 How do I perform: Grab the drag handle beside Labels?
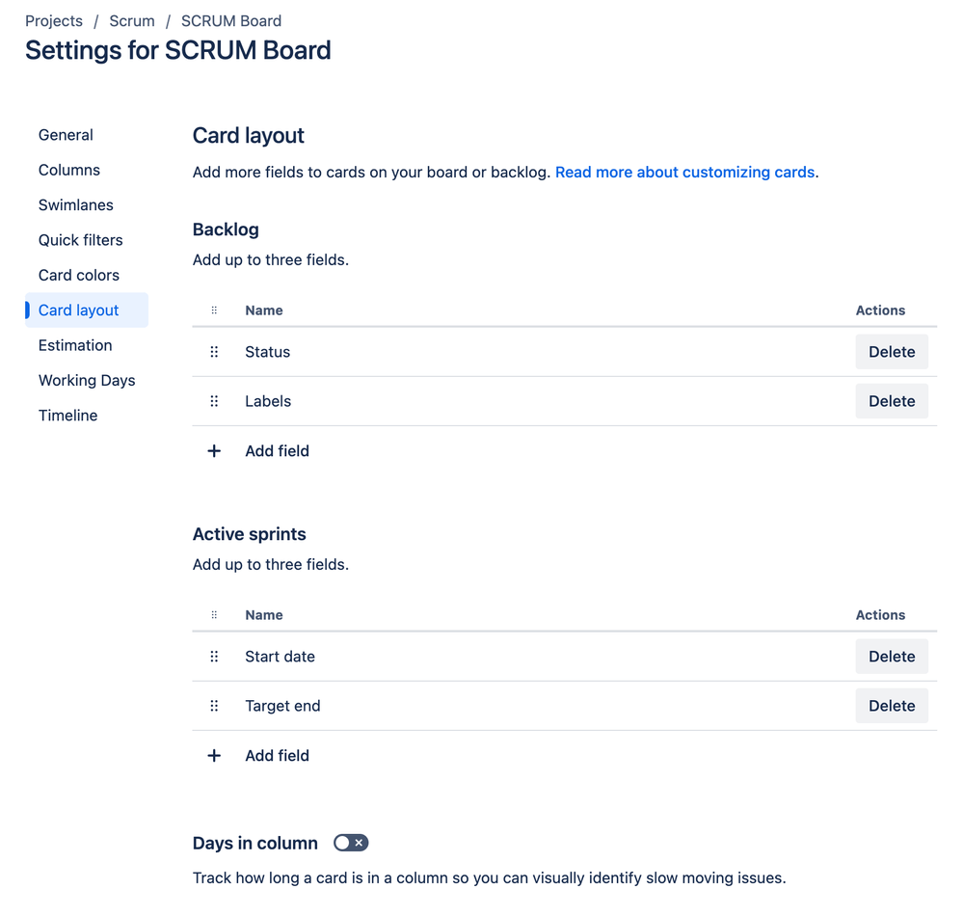[x=214, y=400]
